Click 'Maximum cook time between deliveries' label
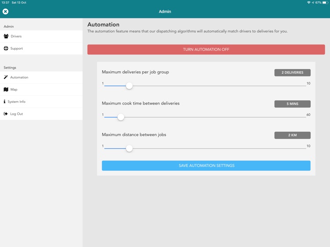 [141, 103]
